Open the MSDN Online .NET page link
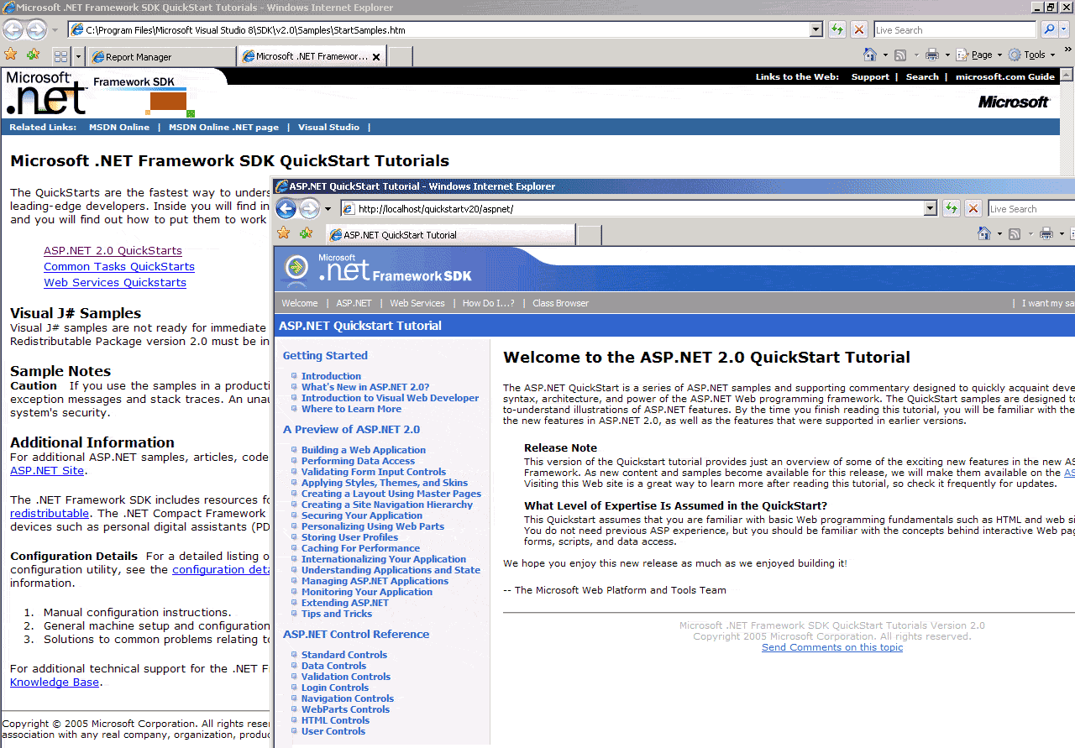 pos(223,128)
